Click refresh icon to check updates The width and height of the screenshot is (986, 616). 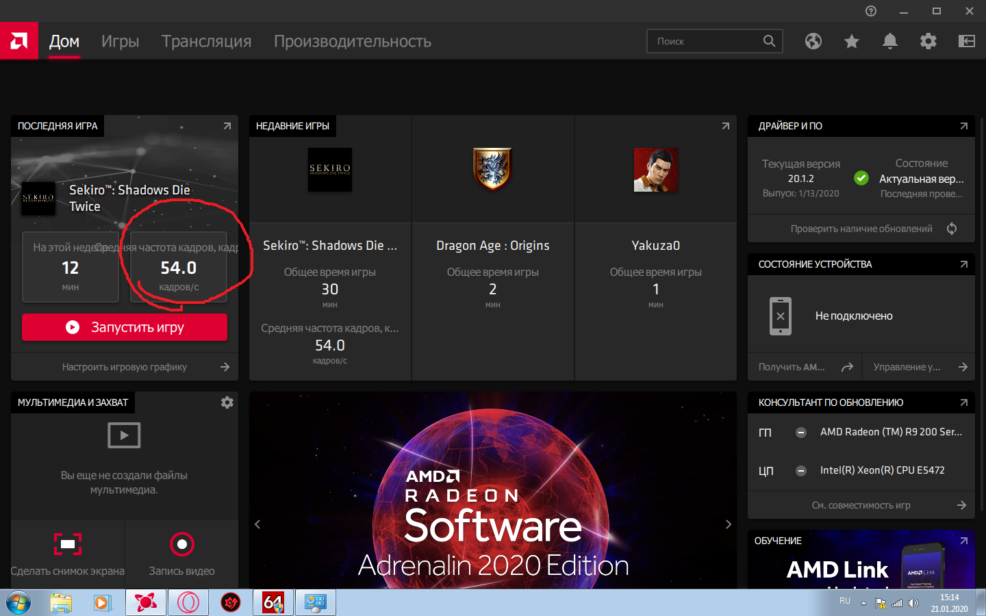pyautogui.click(x=952, y=229)
